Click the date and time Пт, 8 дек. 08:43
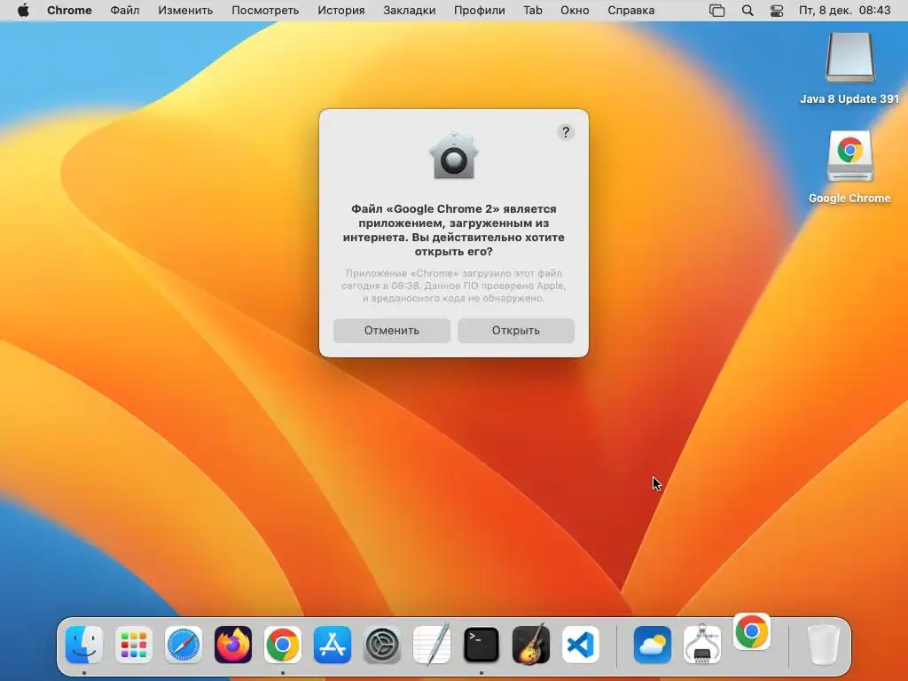This screenshot has width=908, height=681. pyautogui.click(x=844, y=11)
